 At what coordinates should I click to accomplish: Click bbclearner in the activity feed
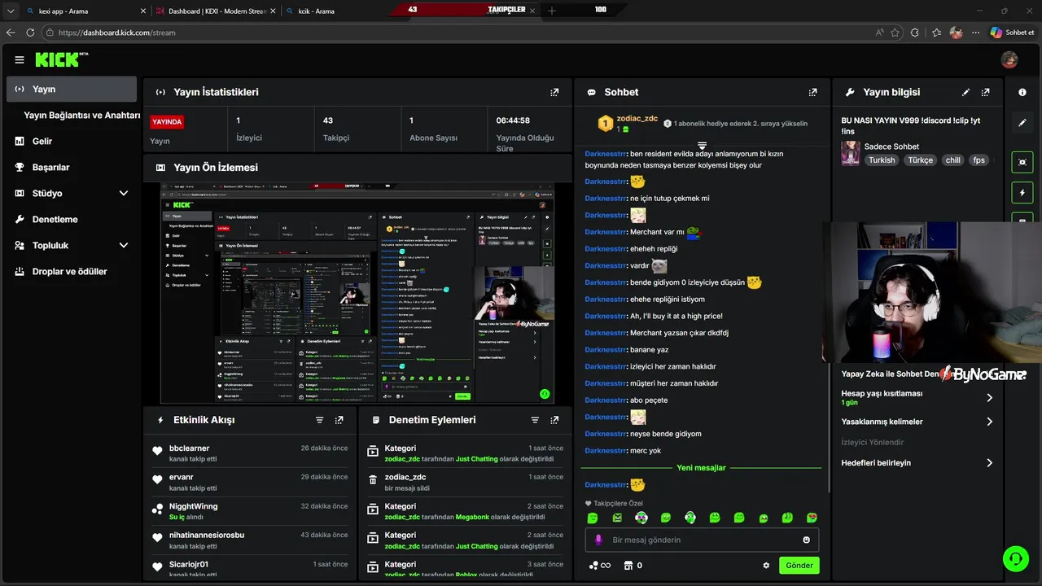(189, 448)
